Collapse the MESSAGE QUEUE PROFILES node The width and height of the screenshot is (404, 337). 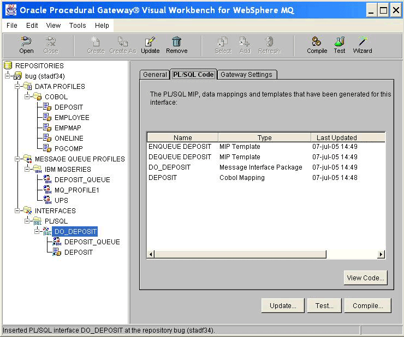click(x=17, y=159)
